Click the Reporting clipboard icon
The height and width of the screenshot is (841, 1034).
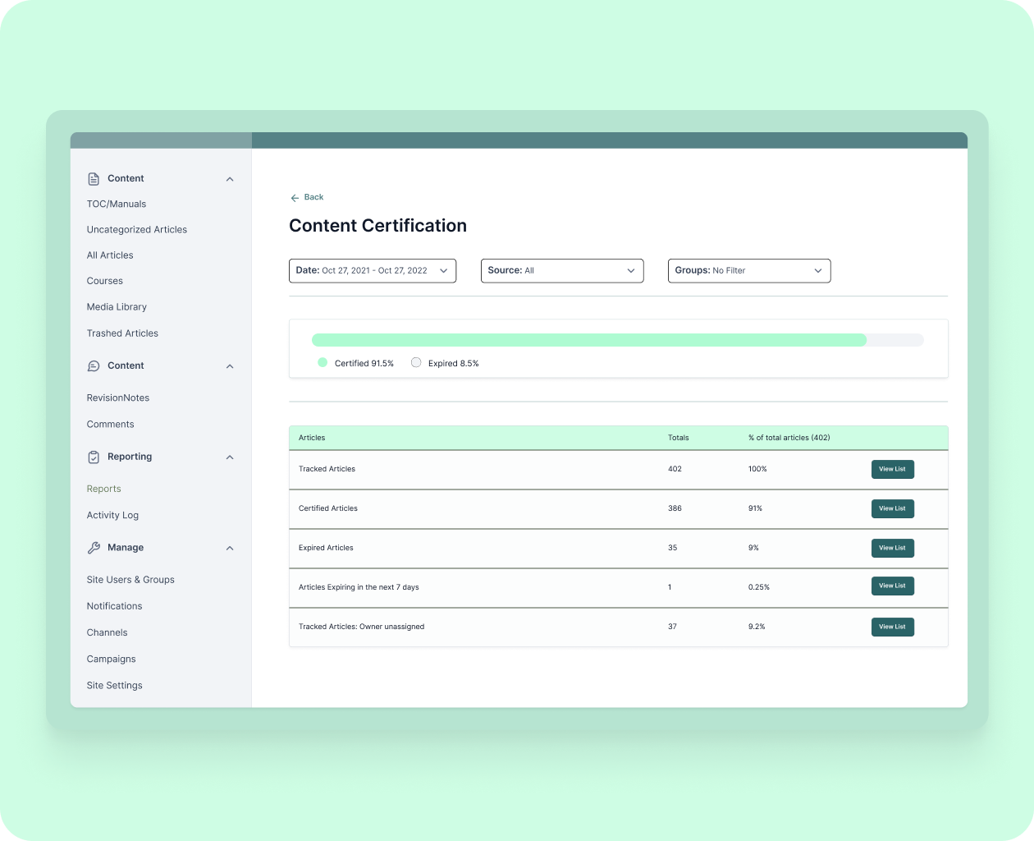point(93,457)
